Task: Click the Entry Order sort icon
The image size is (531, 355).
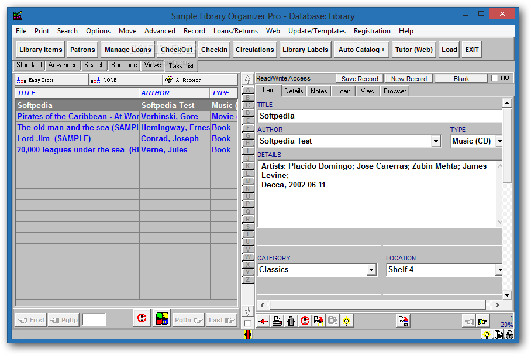Action: tap(21, 80)
